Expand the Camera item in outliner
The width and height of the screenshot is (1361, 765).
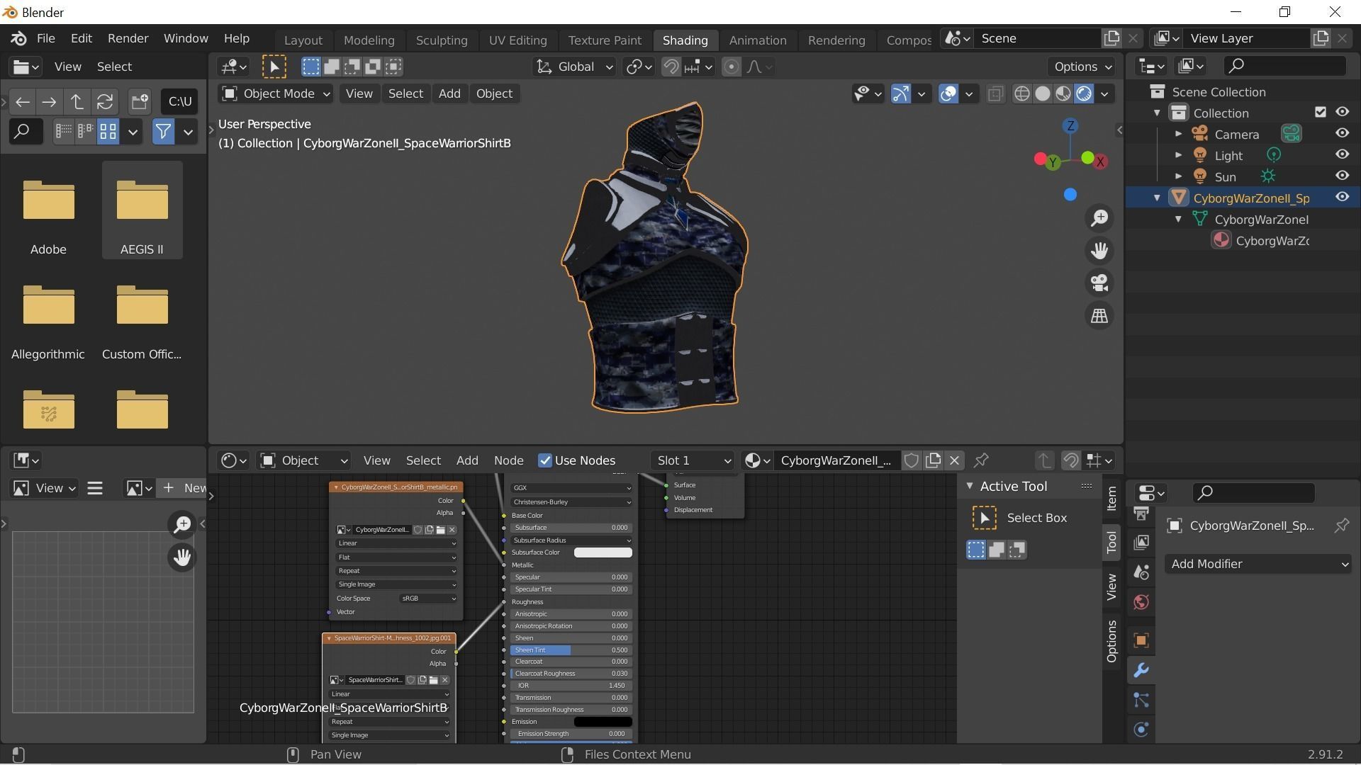1178,134
